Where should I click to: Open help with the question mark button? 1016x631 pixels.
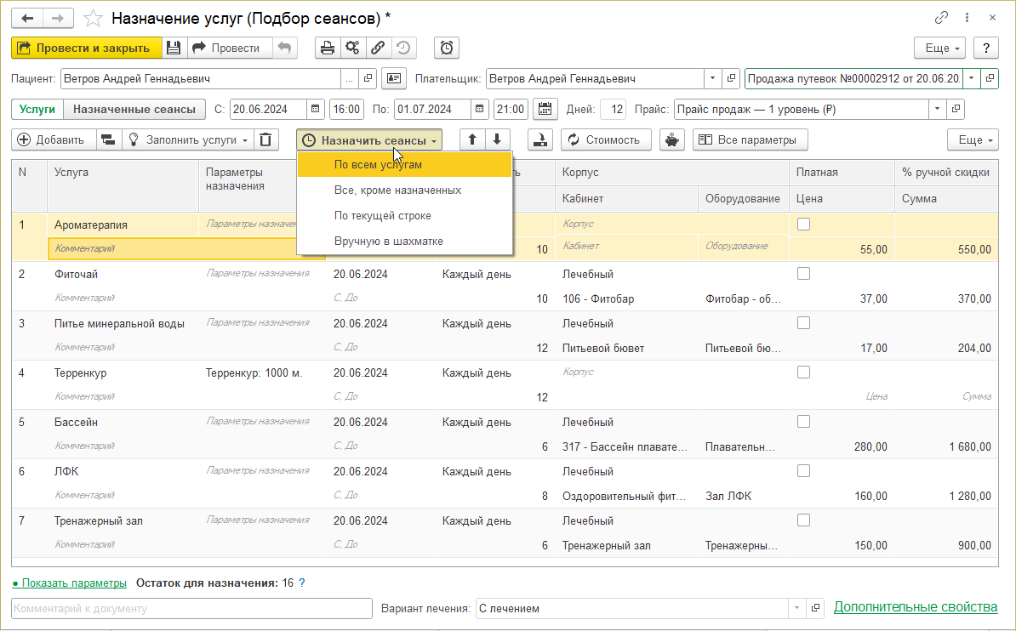click(x=985, y=48)
